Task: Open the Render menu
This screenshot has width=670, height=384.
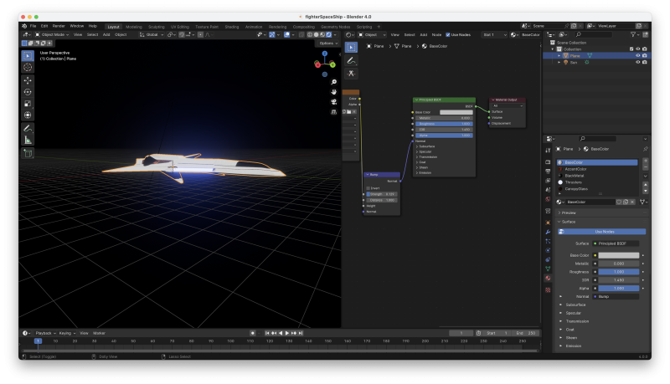Action: point(59,26)
